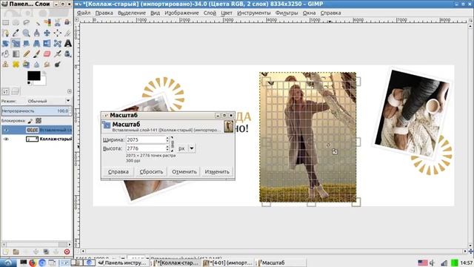Select the Heal tool
Image resolution: width=474 pixels, height=267 pixels.
tap(16, 65)
